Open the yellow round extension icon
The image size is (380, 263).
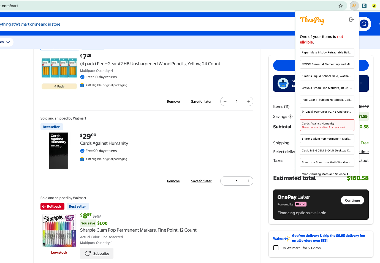pyautogui.click(x=374, y=6)
